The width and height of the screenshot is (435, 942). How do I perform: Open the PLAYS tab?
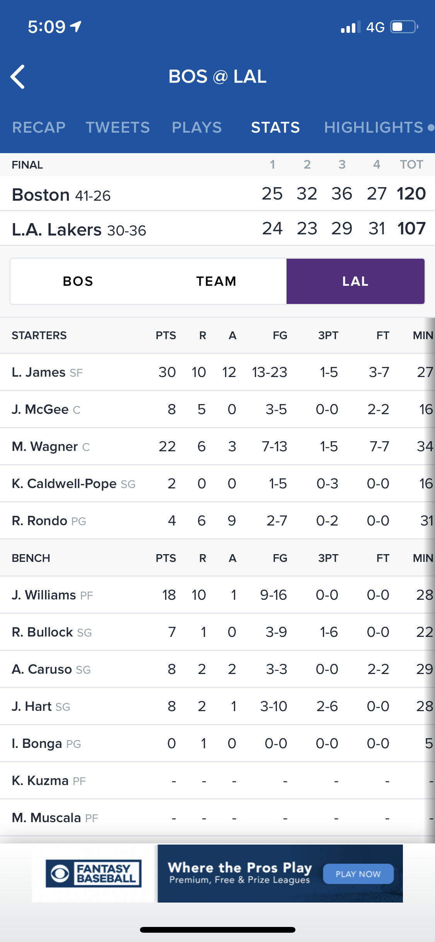click(x=197, y=128)
